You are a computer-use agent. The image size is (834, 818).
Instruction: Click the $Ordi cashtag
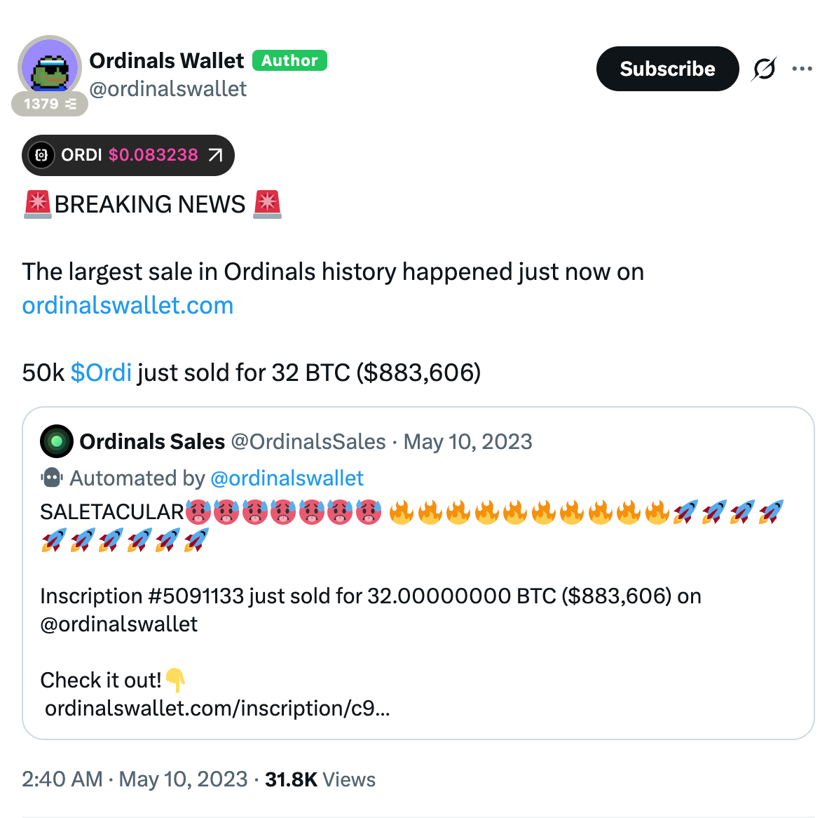coord(101,373)
